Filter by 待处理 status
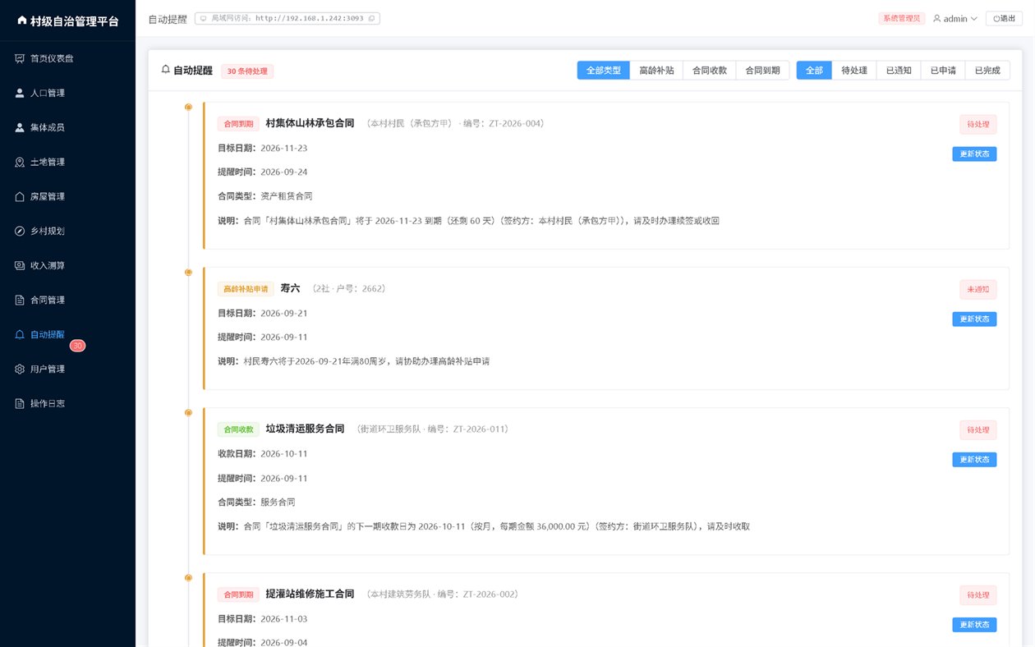1035x647 pixels. pos(854,71)
